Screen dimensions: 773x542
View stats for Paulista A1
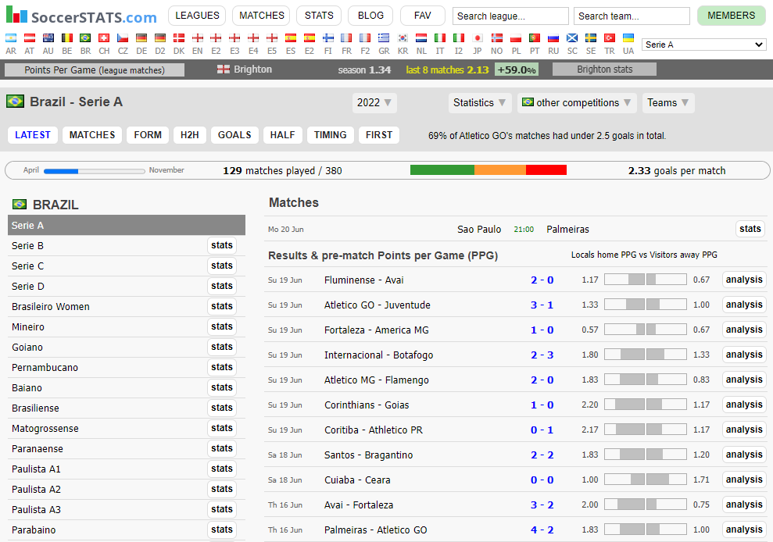222,469
